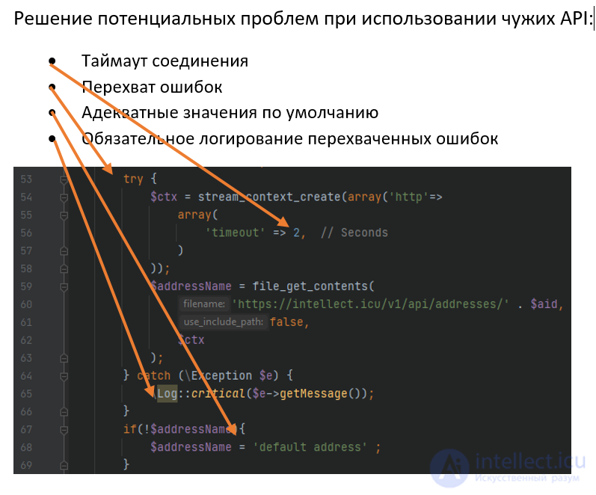
Task: Click the '// Seconds' comment
Action: coord(354,233)
